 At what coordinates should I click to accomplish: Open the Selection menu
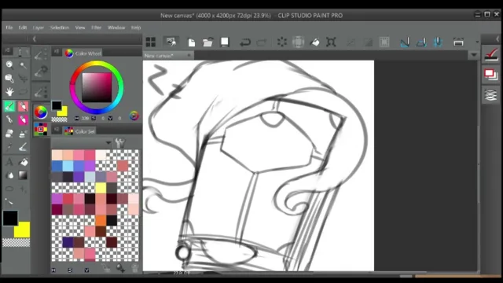tap(60, 28)
